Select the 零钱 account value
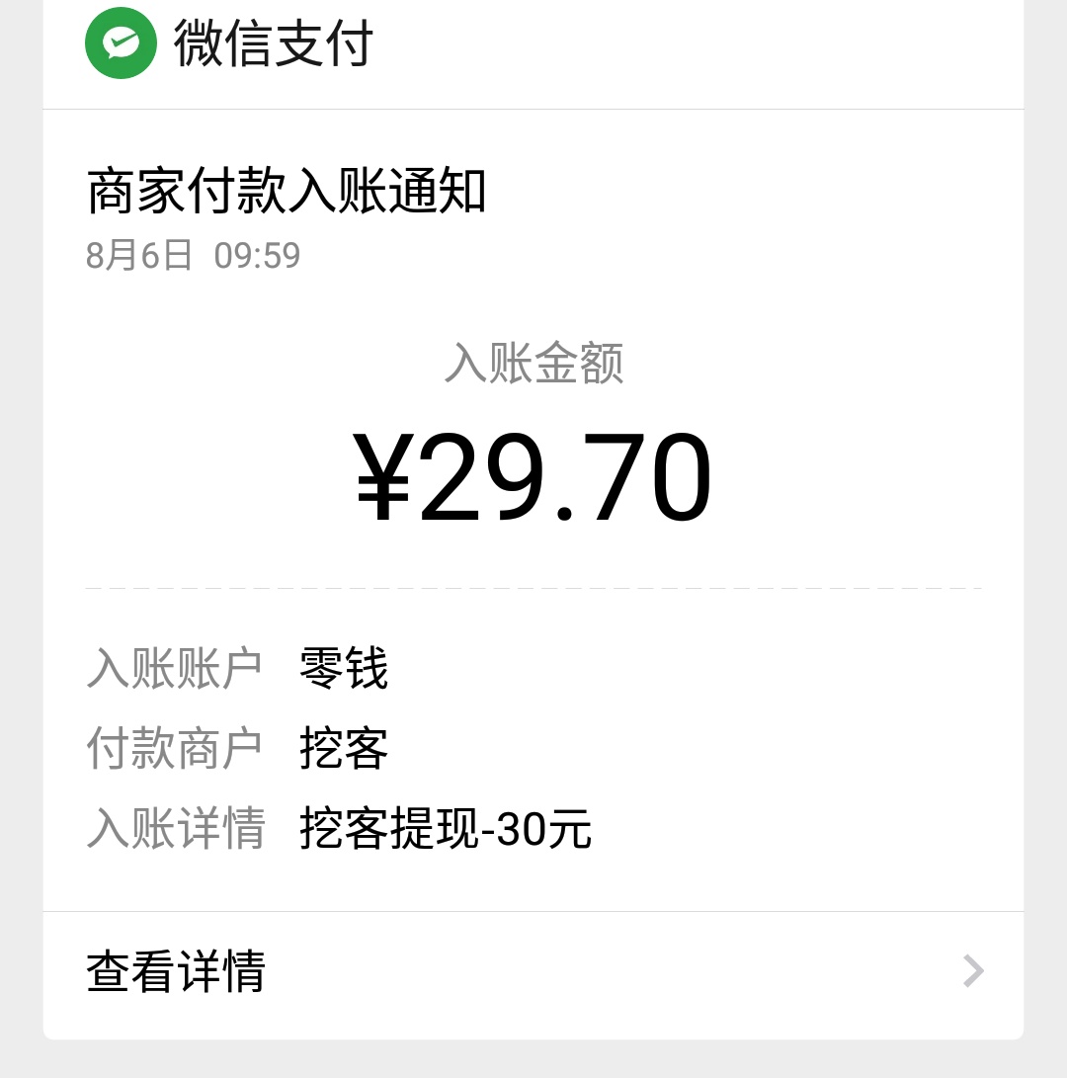This screenshot has width=1067, height=1078. [344, 668]
